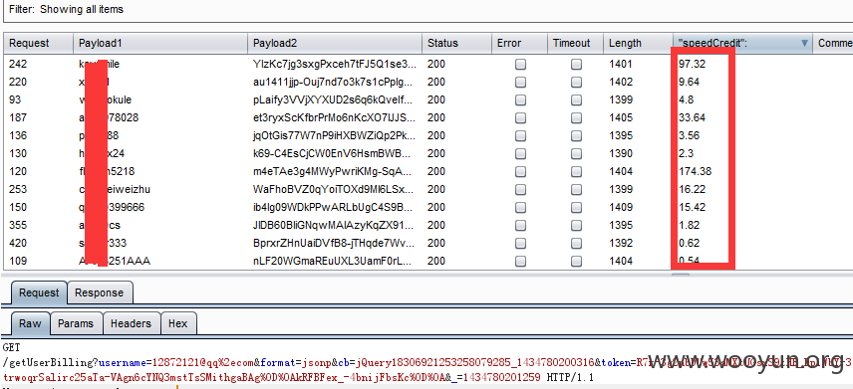
Task: Toggle Timeout checkbox for request 120
Action: click(576, 172)
